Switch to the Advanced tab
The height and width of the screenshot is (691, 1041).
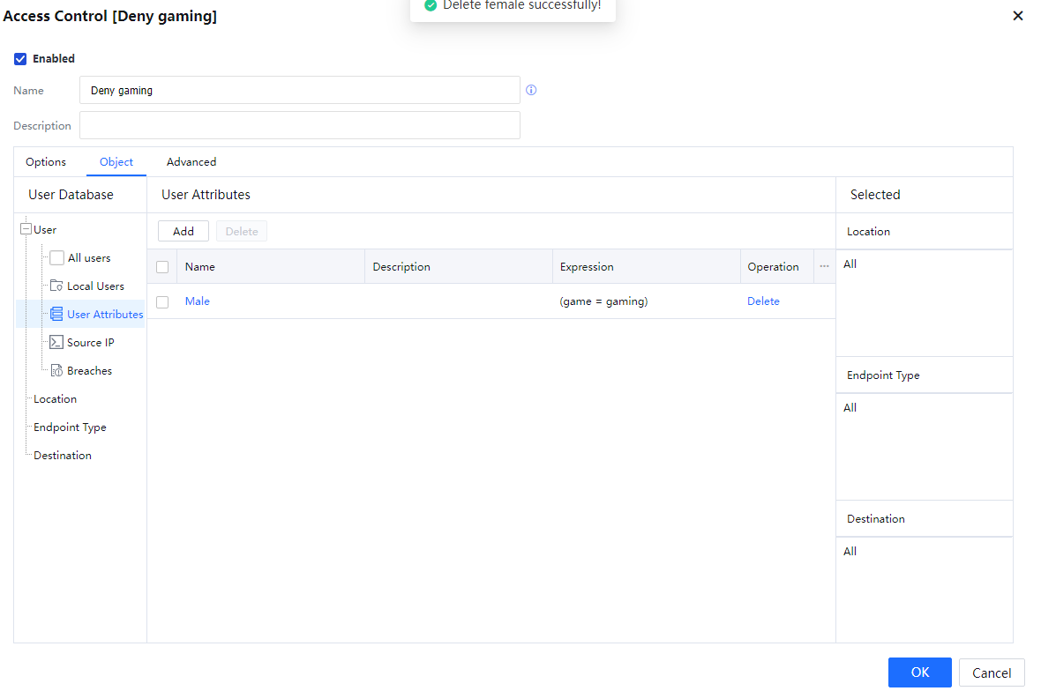tap(191, 162)
